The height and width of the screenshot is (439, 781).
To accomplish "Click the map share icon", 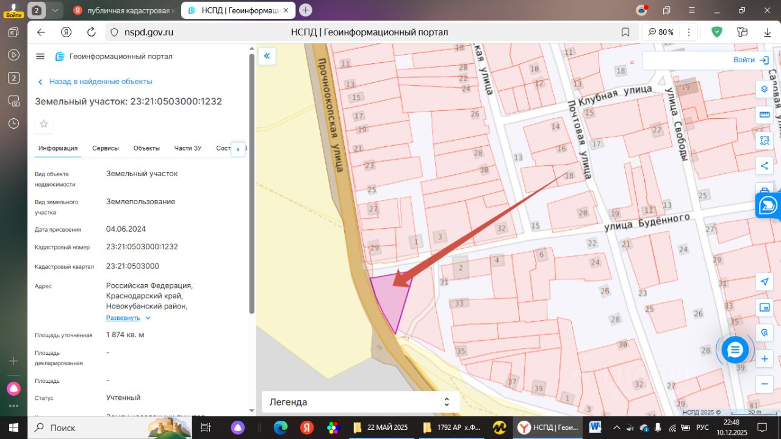I will [764, 165].
